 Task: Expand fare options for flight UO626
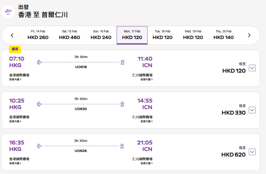pyautogui.click(x=252, y=152)
